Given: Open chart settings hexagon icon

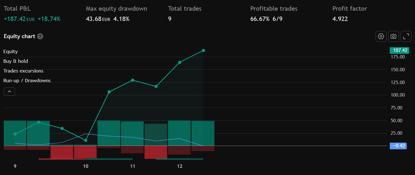Looking at the screenshot, I should pos(381,37).
